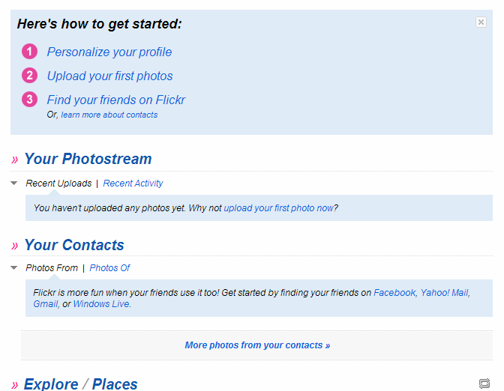The height and width of the screenshot is (391, 504).
Task: Find friends via the Facebook link
Action: click(x=394, y=293)
